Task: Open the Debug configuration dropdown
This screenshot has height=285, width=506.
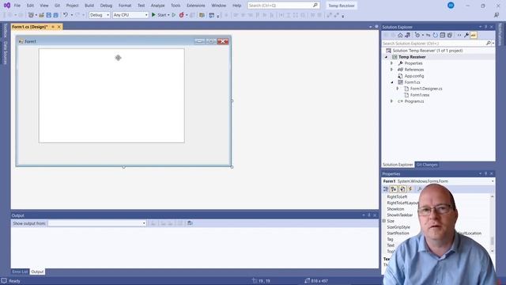Action: [100, 15]
